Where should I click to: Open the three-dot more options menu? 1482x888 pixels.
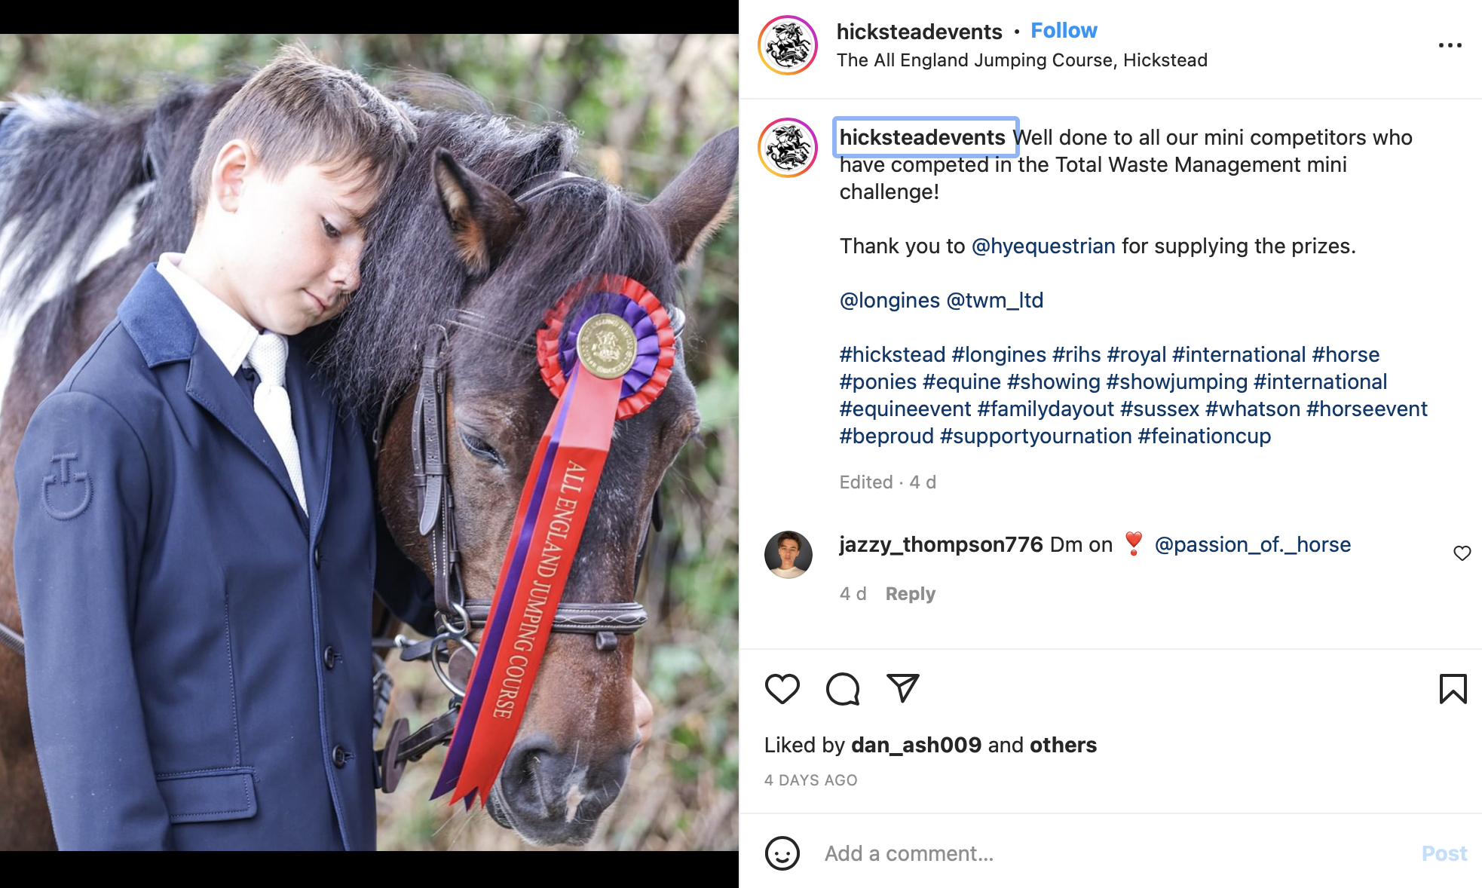(x=1450, y=45)
